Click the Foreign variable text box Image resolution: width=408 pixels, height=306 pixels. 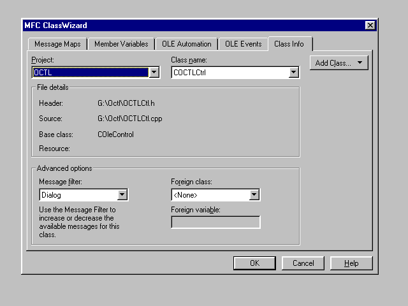point(215,222)
